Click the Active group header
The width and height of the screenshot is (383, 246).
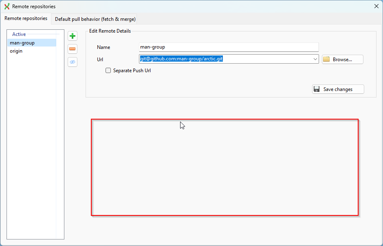click(x=19, y=34)
